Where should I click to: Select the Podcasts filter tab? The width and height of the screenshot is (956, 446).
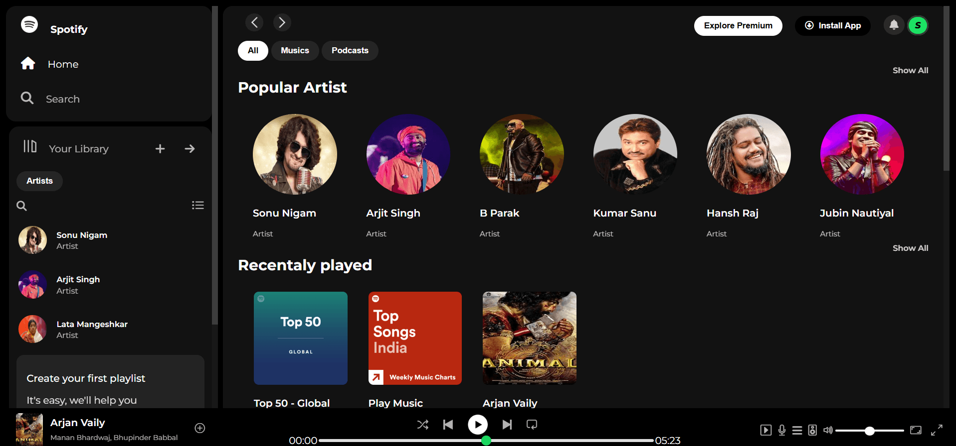pyautogui.click(x=350, y=51)
